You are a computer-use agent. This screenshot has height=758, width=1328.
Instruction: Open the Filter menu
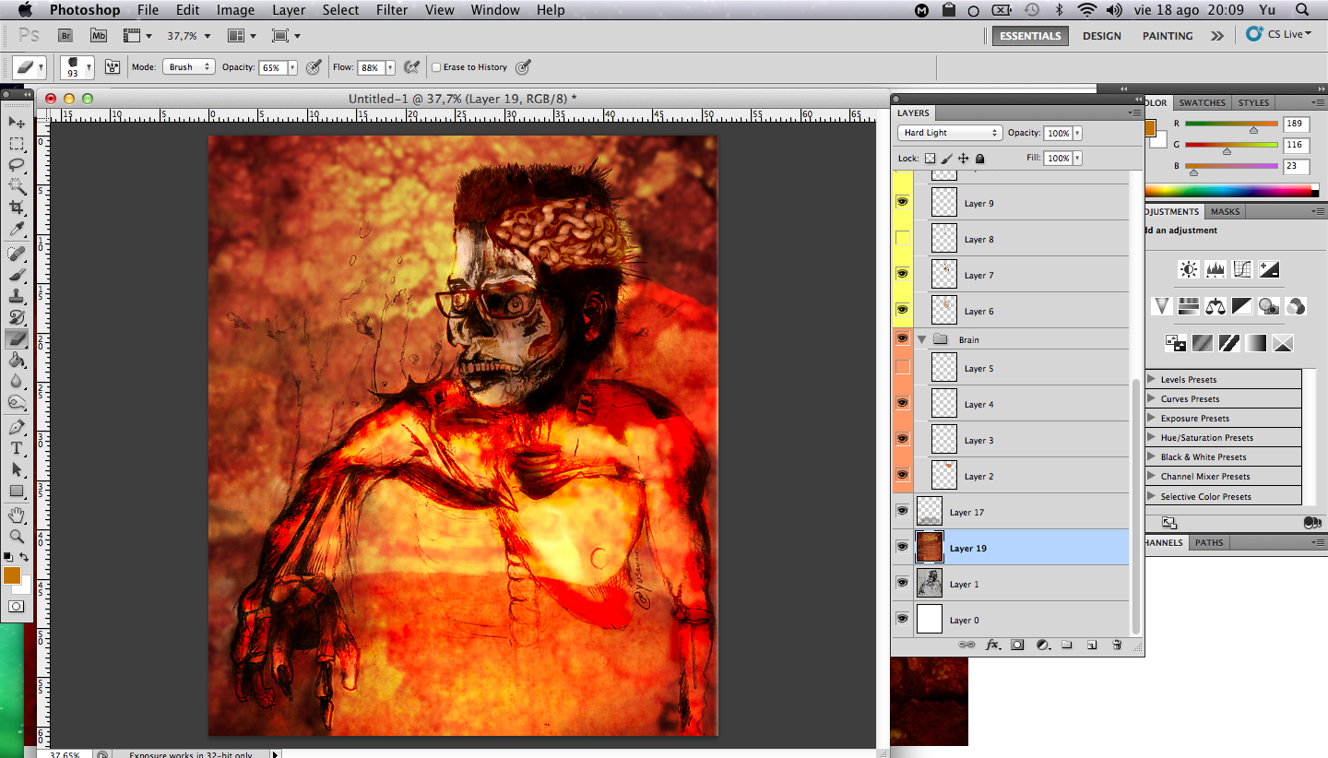click(x=392, y=10)
